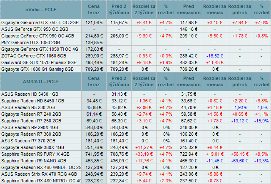The height and width of the screenshot is (184, 271).
Task: Select the '286,42 €' cell in GTX 1060 row
Action: point(189,56)
